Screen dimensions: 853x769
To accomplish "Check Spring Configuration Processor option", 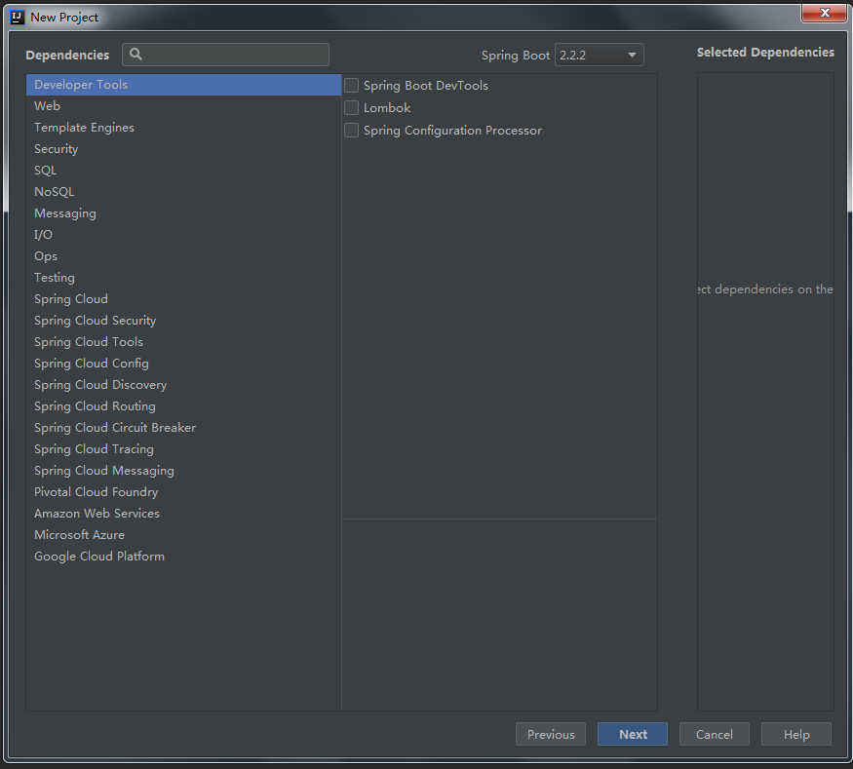I will pos(351,130).
